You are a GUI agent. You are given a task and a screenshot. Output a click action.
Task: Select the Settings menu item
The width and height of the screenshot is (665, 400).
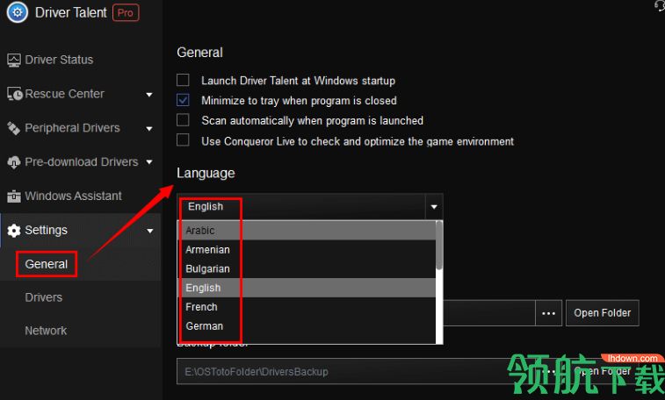click(x=46, y=230)
